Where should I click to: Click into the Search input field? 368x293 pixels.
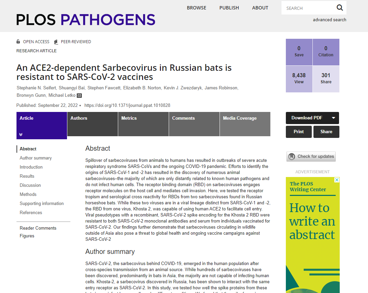(x=308, y=8)
